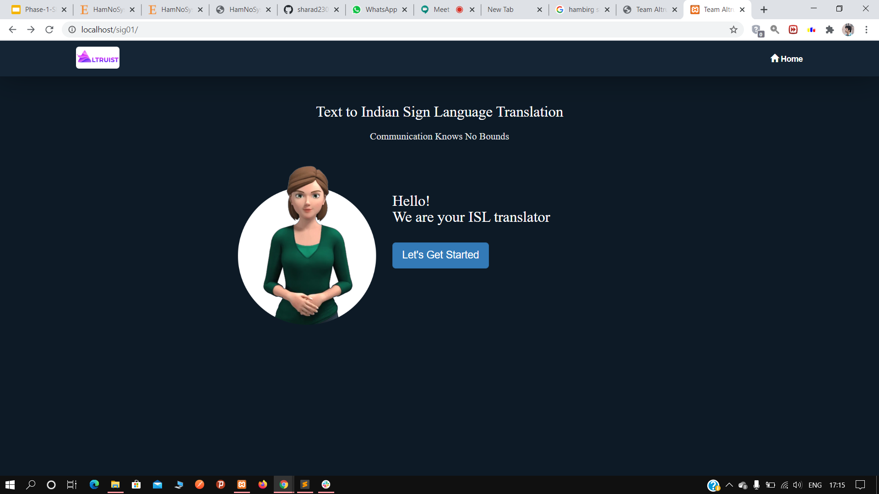Click the Chrome profile avatar

848,30
